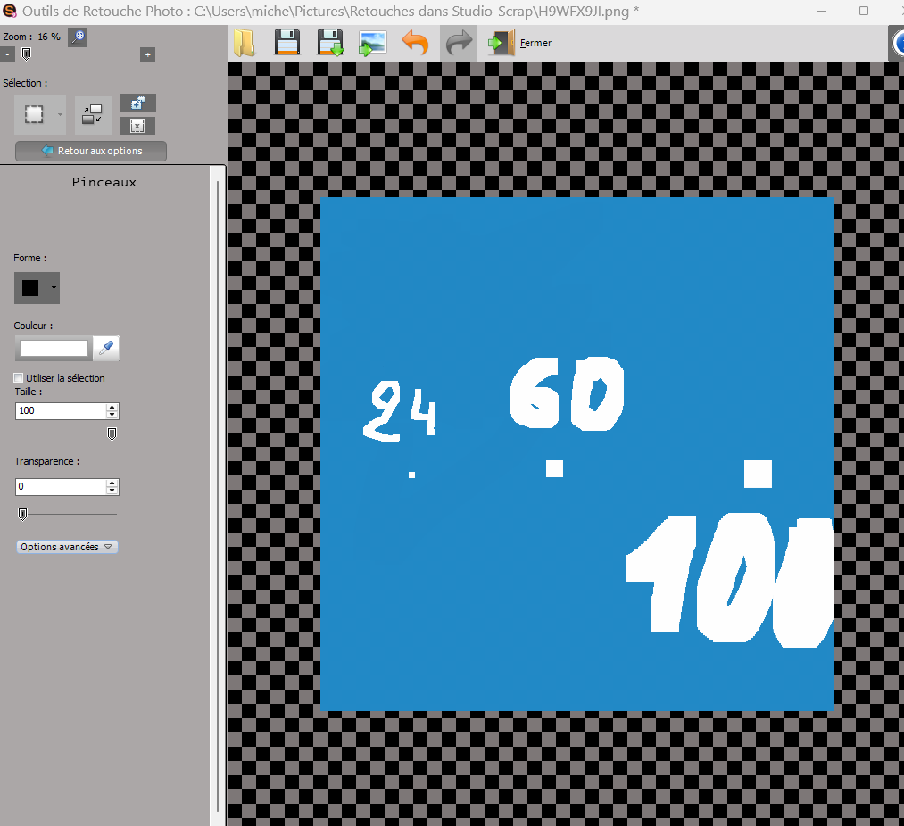Image resolution: width=904 pixels, height=826 pixels.
Task: Save the image with the floppy disk icon
Action: [287, 43]
